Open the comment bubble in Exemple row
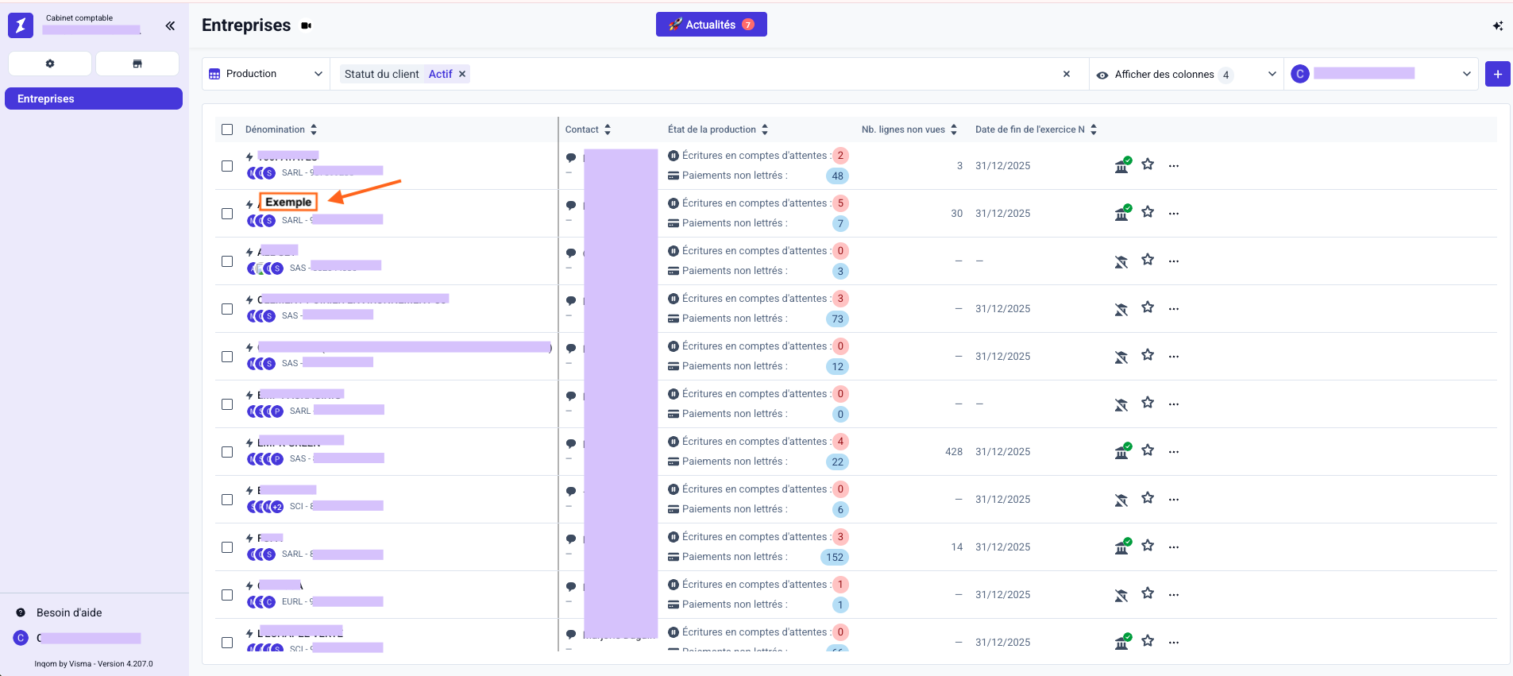 (570, 205)
